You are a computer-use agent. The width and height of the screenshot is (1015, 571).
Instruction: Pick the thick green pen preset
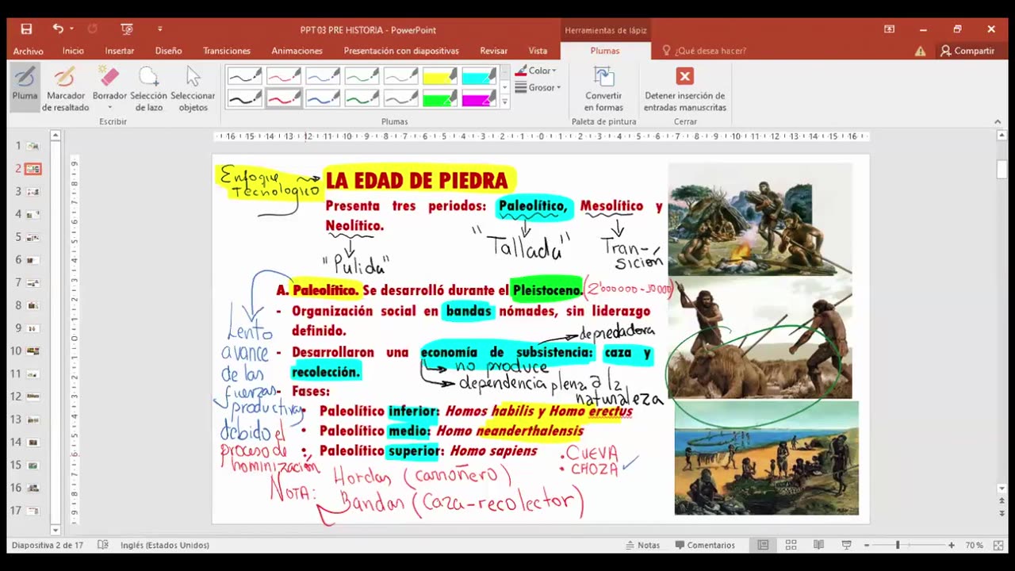click(362, 98)
